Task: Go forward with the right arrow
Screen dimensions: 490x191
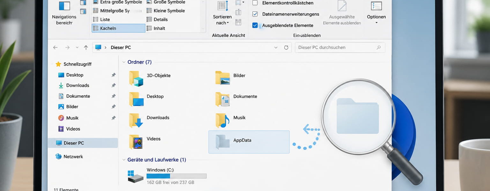Action: point(67,47)
